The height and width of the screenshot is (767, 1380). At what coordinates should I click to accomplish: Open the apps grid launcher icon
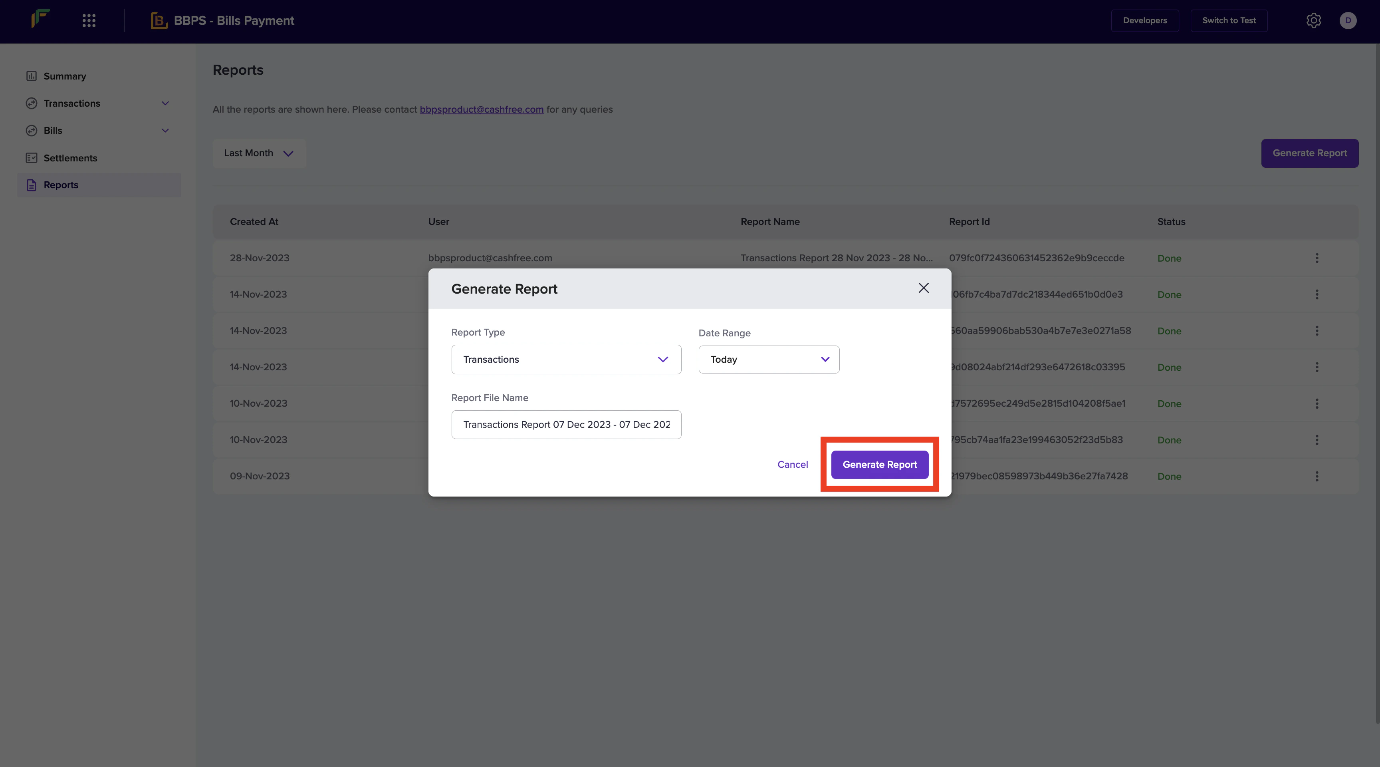pyautogui.click(x=89, y=20)
